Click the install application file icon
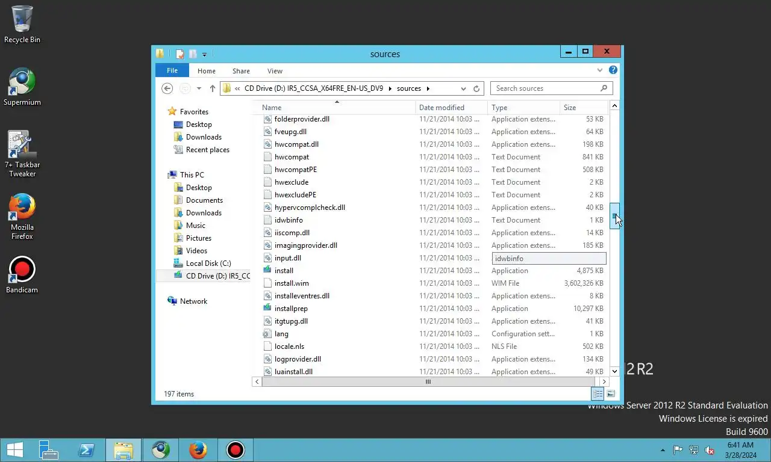771x462 pixels. tap(267, 271)
